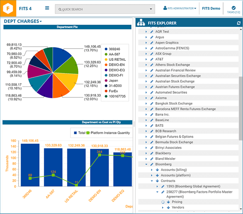Viewport: 243px width, 214px height.
Task: Click the FITS Explorer hierarchy icon
Action: coord(141,22)
